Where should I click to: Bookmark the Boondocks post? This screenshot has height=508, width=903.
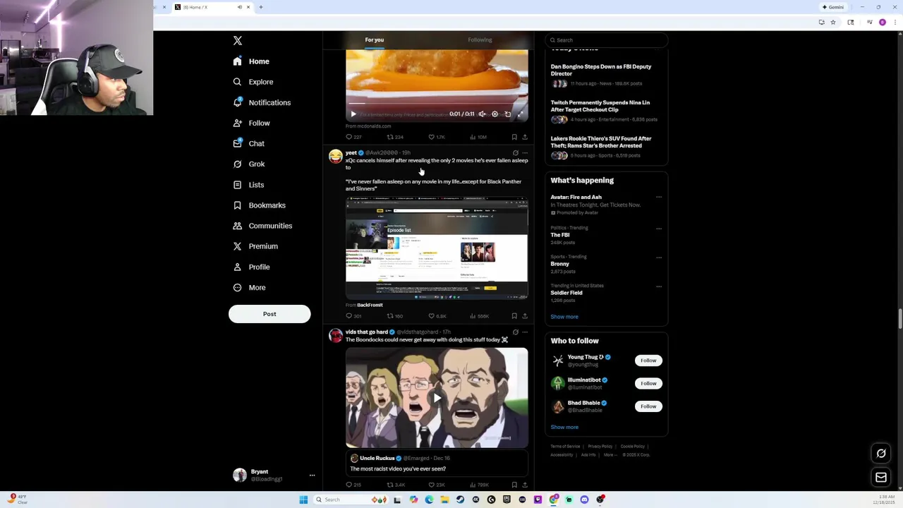[514, 485]
